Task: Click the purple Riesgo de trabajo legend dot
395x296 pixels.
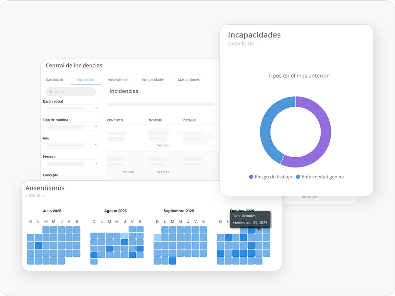Action: coord(251,177)
